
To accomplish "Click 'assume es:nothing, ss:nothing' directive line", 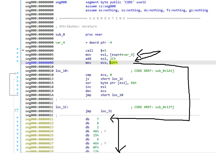I will click(x=147, y=10).
